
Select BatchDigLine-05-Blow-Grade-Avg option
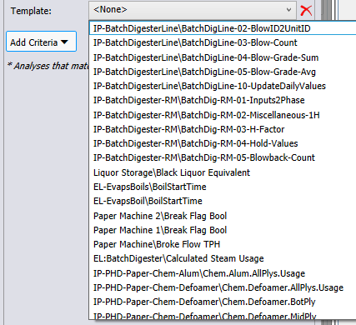[x=223, y=72]
